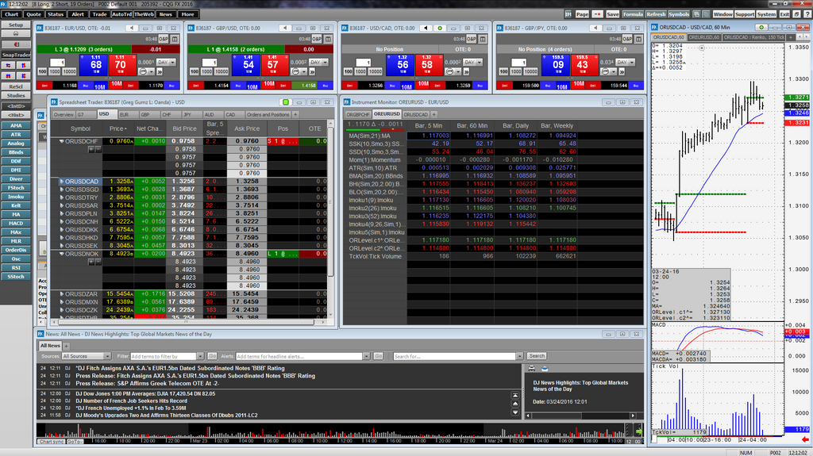The height and width of the screenshot is (456, 813).
Task: Open Sources dropdown in News window
Action: coord(86,357)
